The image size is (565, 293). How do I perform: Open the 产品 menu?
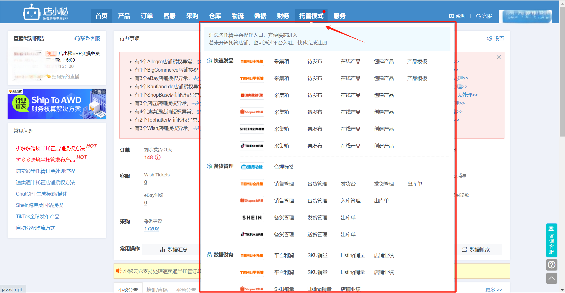[x=124, y=16]
